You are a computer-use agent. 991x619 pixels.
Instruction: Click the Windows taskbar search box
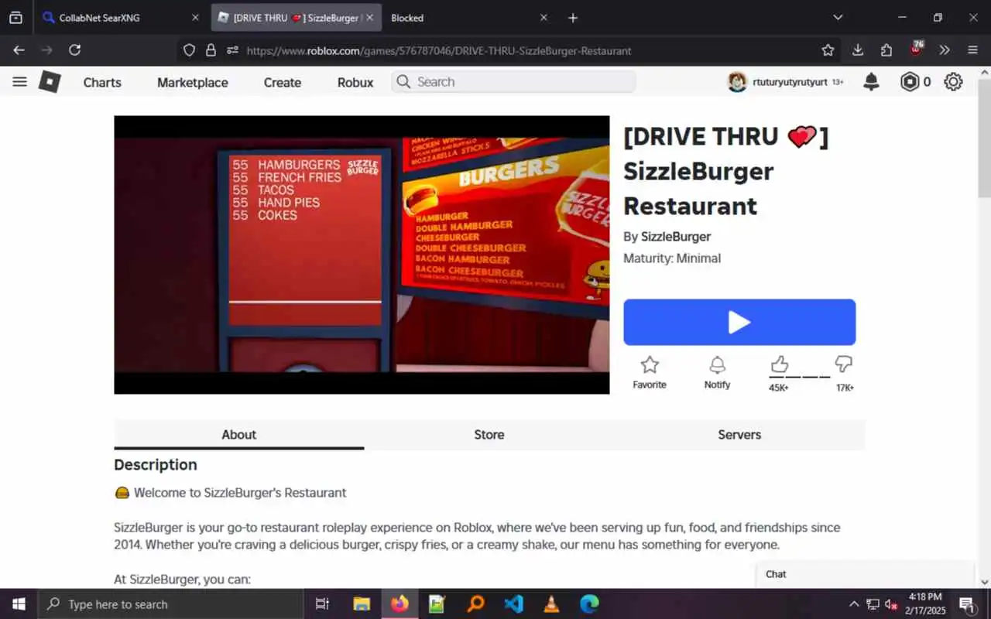[170, 604]
